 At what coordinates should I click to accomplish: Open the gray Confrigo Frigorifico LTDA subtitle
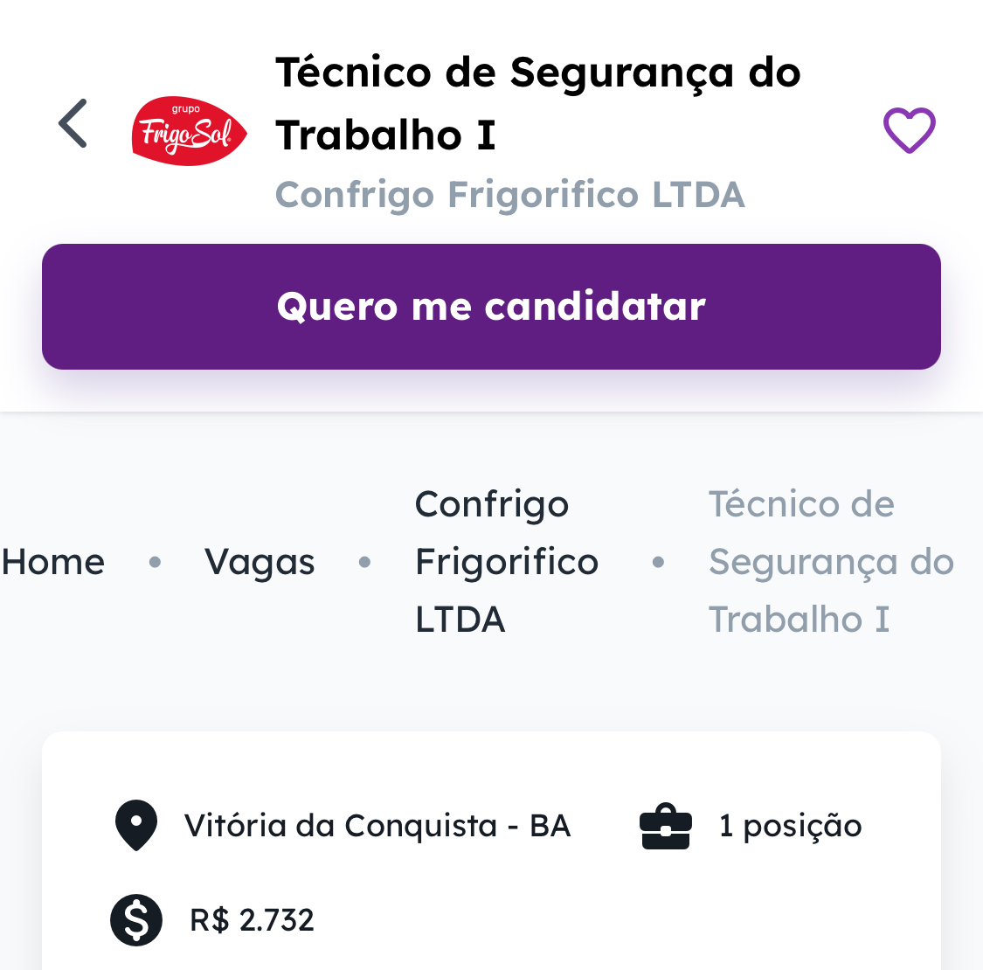pyautogui.click(x=510, y=194)
